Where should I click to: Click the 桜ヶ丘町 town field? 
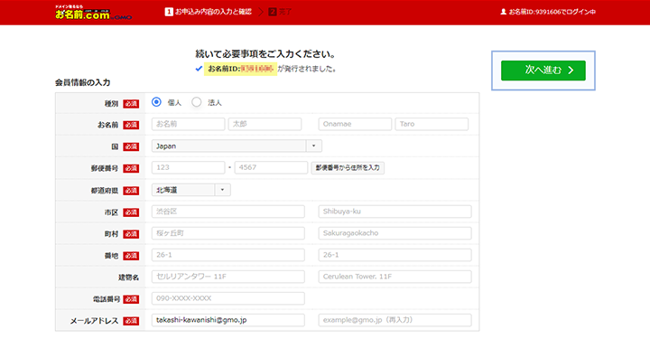(228, 233)
